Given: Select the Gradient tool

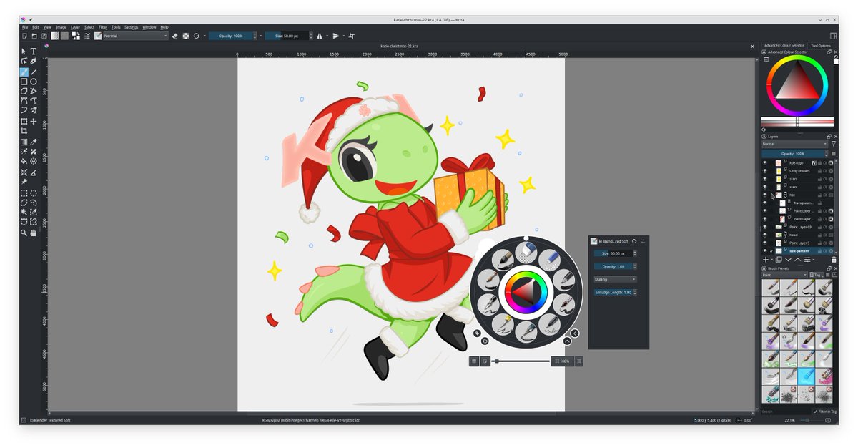Looking at the screenshot, I should (x=24, y=142).
